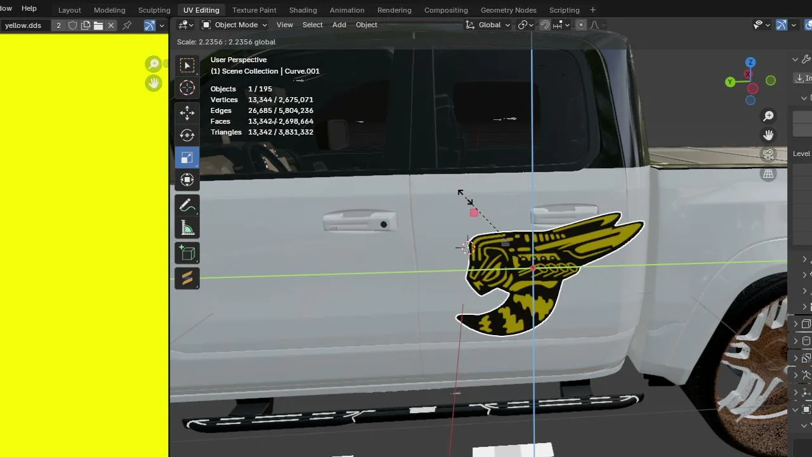Expand image editor gizmo options arrow
This screenshot has width=812, height=457.
[x=162, y=25]
